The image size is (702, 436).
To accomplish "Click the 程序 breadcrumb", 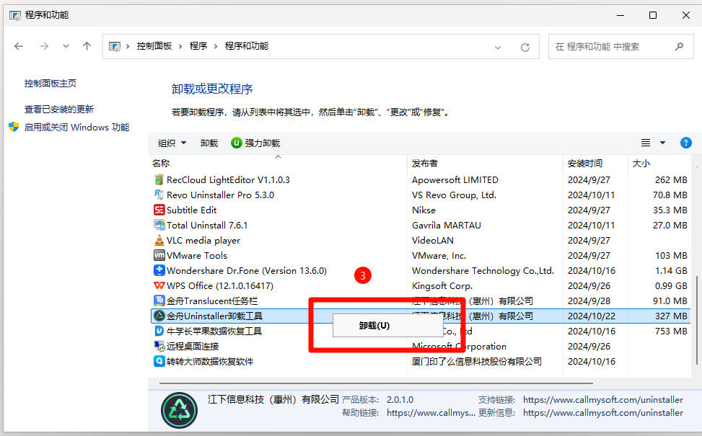I will [x=198, y=46].
